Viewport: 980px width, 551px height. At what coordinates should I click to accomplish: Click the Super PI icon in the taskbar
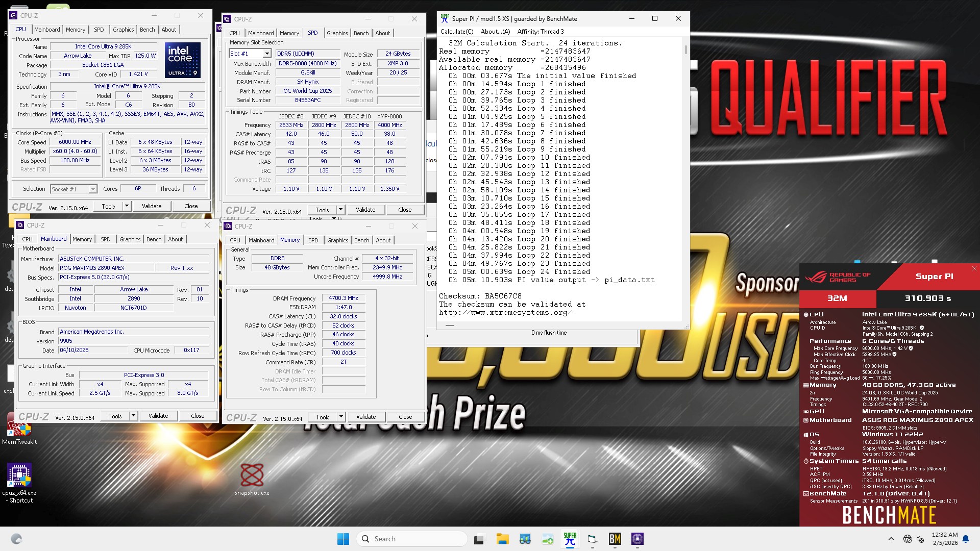click(570, 539)
